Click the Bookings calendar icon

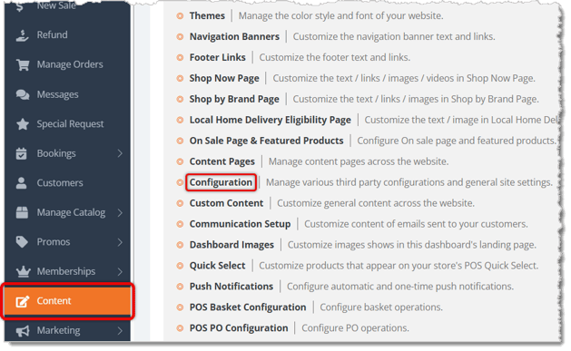(22, 153)
